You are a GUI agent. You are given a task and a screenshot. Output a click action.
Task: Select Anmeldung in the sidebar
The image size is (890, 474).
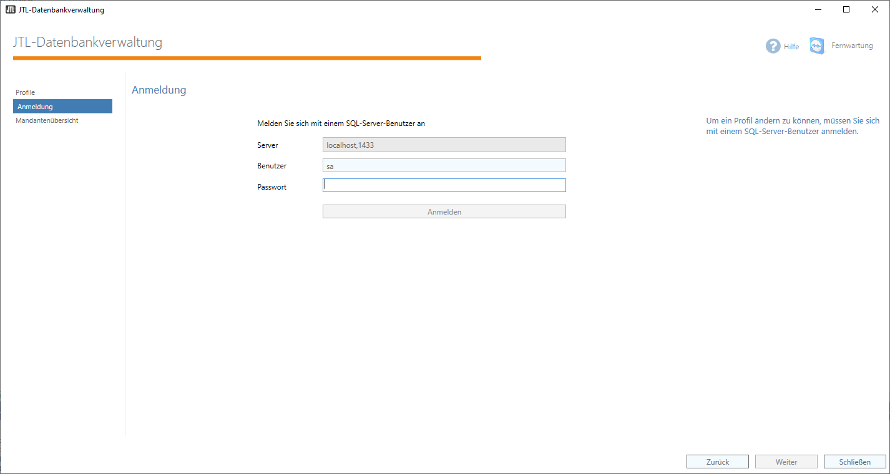[62, 107]
